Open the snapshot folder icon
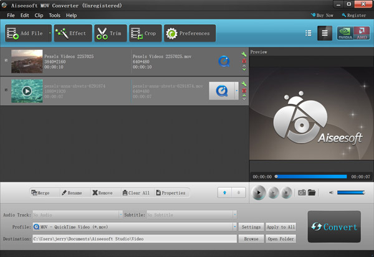 point(312,192)
